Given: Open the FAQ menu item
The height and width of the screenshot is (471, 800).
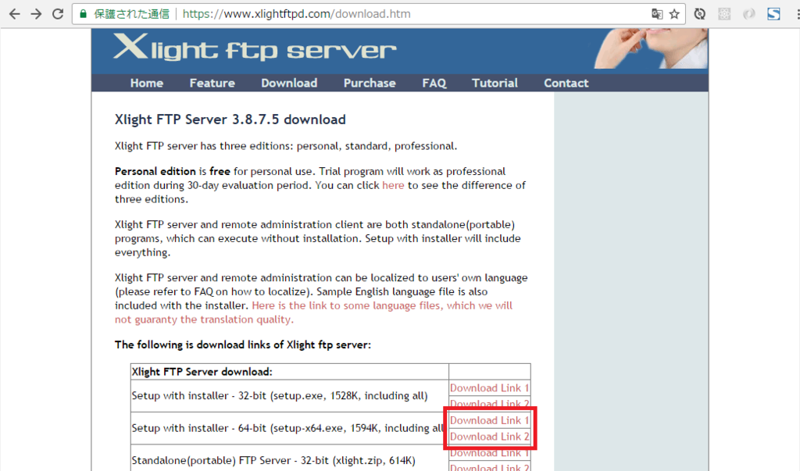Looking at the screenshot, I should point(434,83).
